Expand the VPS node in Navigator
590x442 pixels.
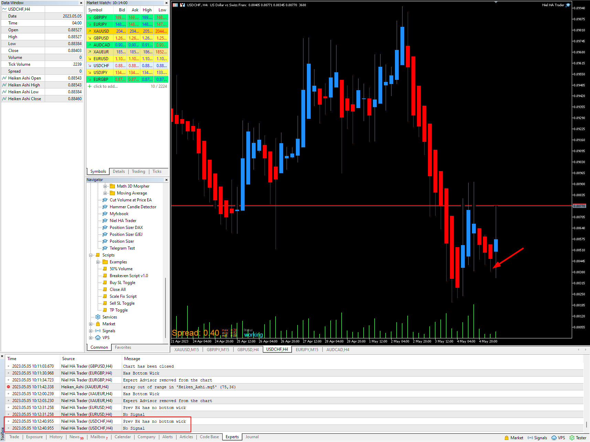point(91,338)
